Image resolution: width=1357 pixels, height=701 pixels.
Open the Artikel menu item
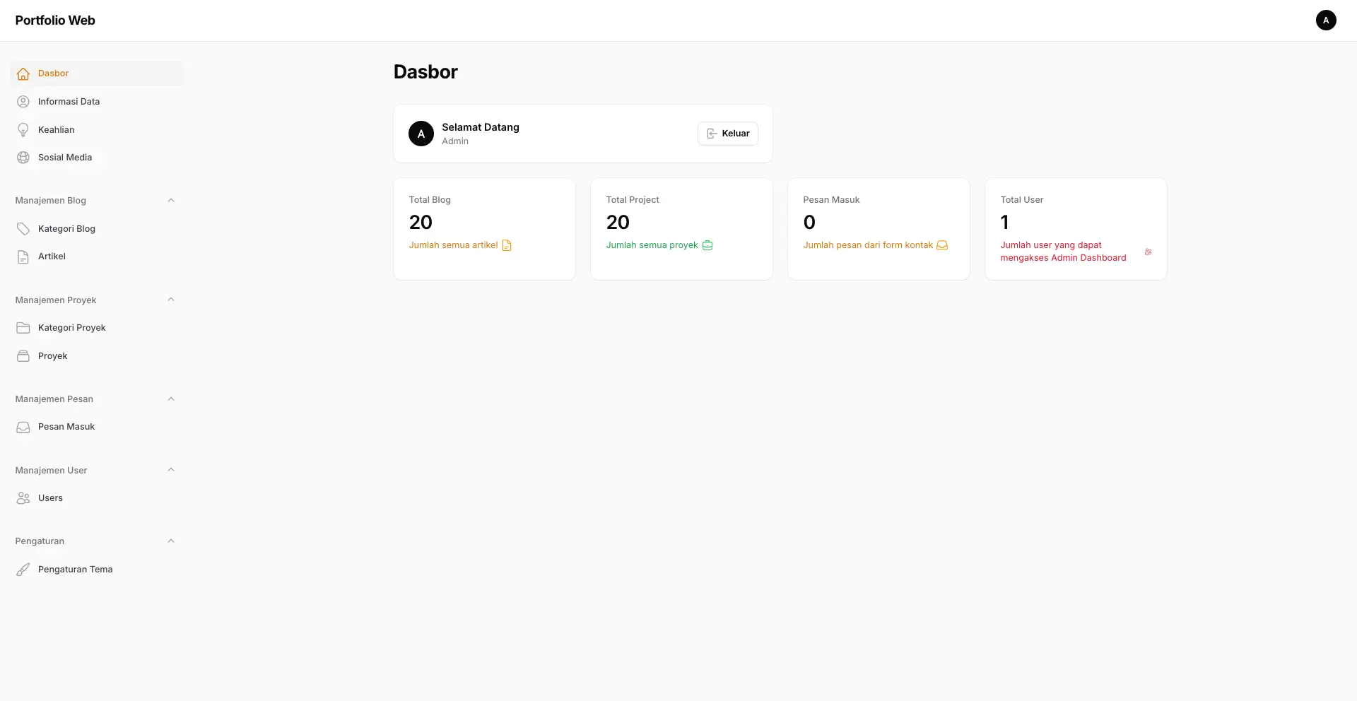coord(52,257)
